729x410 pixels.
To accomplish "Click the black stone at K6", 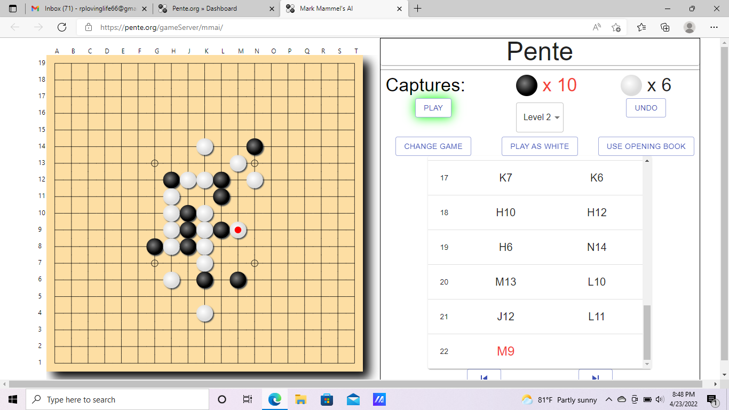I will 205,280.
